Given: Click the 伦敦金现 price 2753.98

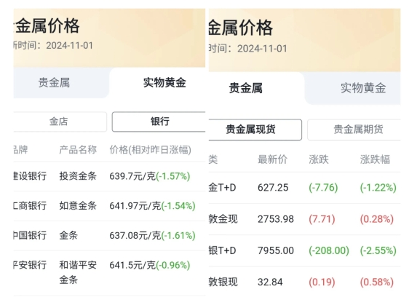Looking at the screenshot, I should coord(276,219).
